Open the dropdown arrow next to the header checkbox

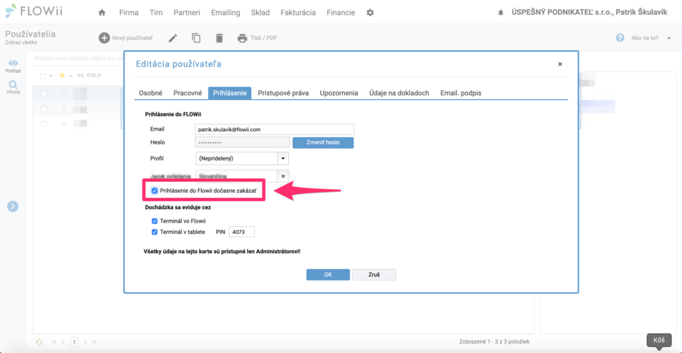pyautogui.click(x=51, y=76)
